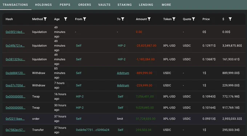Open the Quote column filter icon
This screenshot has width=247, height=136.
(194, 19)
